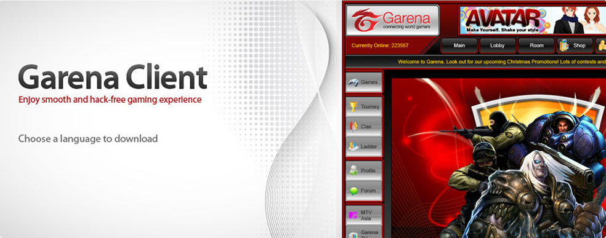
Task: View the Profile sidebar button
Action: click(x=364, y=170)
